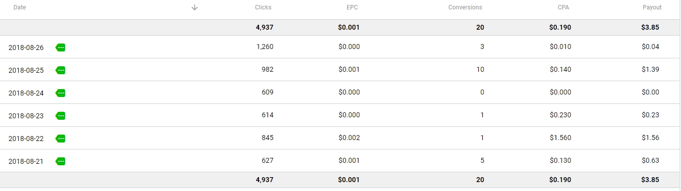The image size is (681, 191).
Task: Click the 1,260 clicks value
Action: tap(265, 47)
